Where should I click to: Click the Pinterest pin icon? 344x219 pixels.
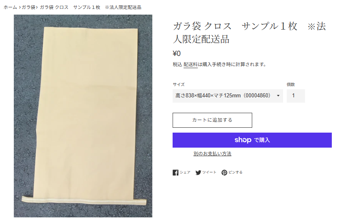tap(224, 173)
